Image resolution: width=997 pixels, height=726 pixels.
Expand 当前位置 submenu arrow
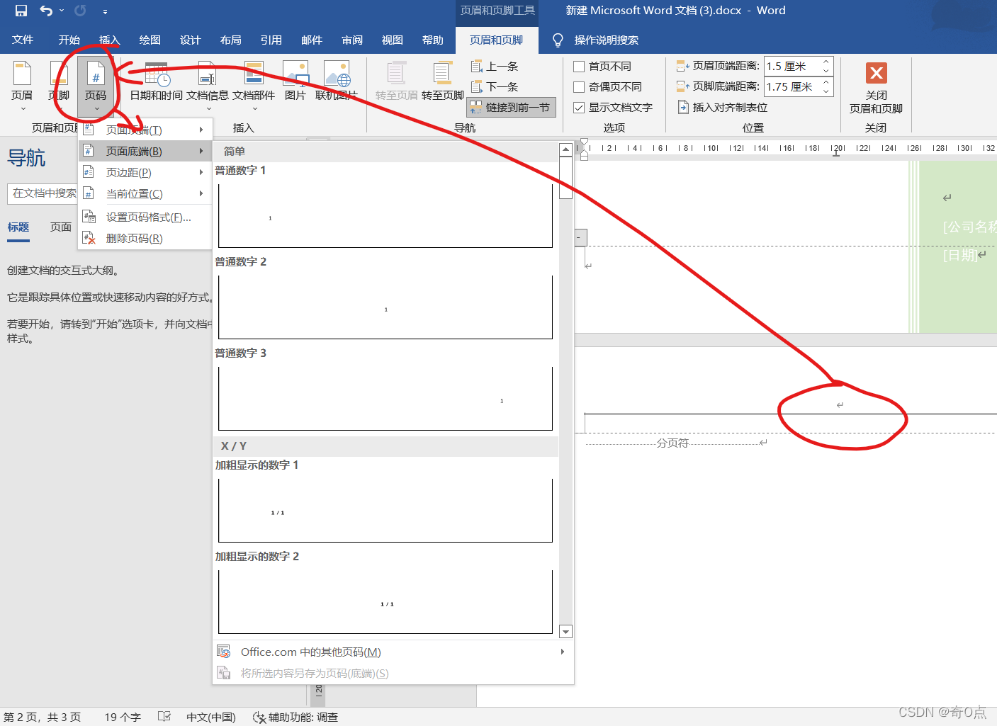pyautogui.click(x=201, y=193)
